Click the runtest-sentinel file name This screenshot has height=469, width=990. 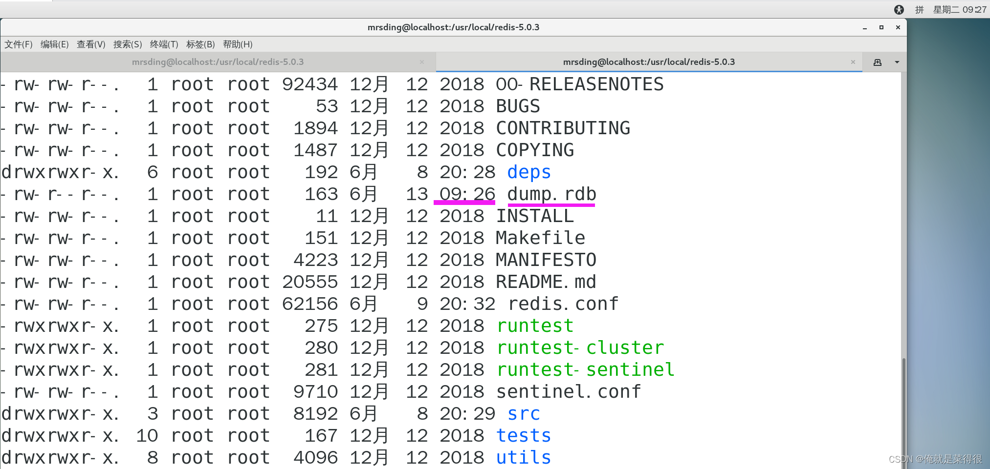point(586,370)
